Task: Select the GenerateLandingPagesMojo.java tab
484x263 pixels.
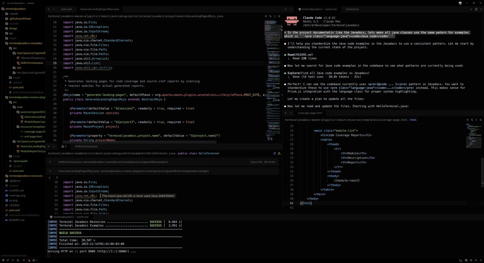Action: coord(99,8)
